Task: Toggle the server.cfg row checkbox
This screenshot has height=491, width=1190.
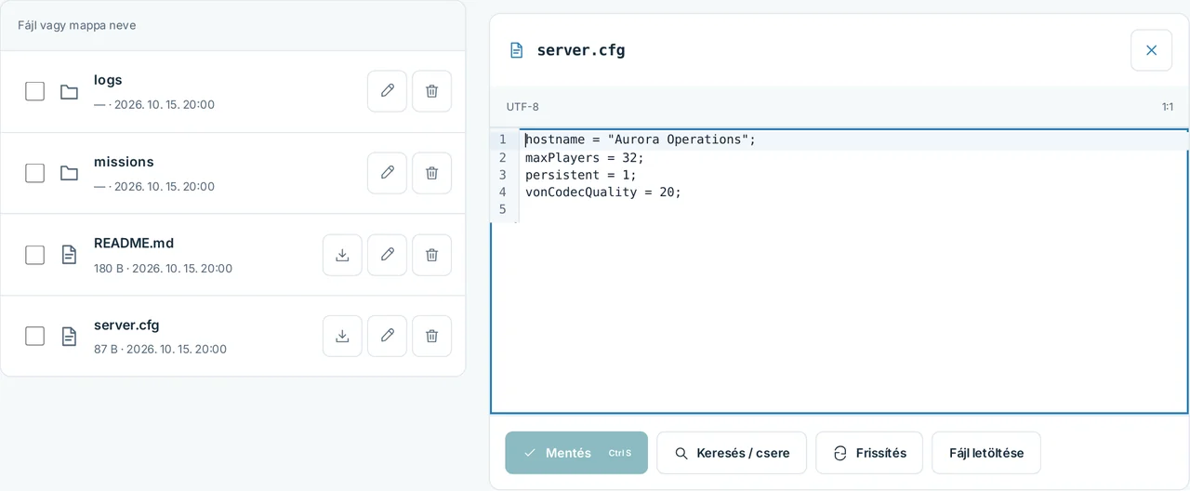Action: click(34, 336)
